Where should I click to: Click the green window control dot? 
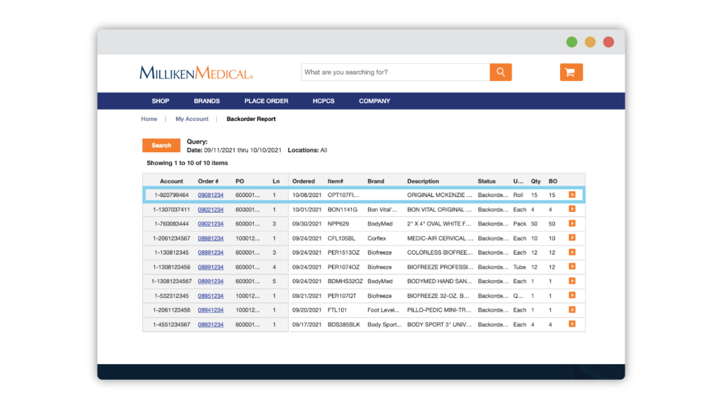click(x=571, y=42)
